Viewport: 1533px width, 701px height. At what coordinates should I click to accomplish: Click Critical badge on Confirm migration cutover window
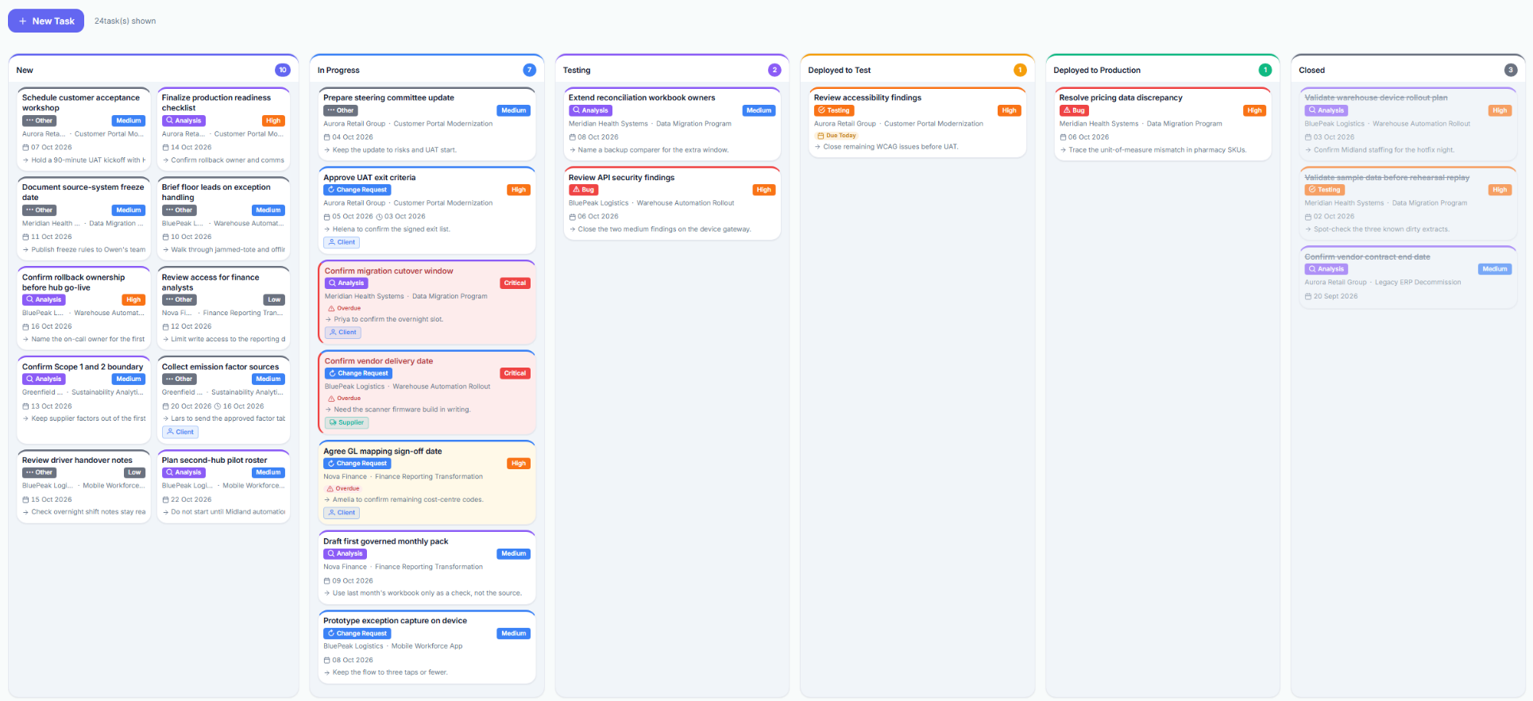tap(515, 283)
